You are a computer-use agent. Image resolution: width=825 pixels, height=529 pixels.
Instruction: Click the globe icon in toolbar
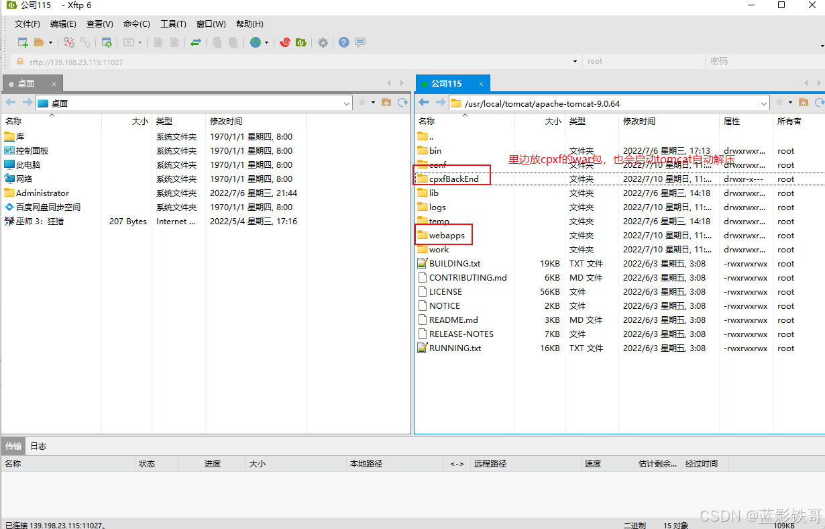coord(256,42)
